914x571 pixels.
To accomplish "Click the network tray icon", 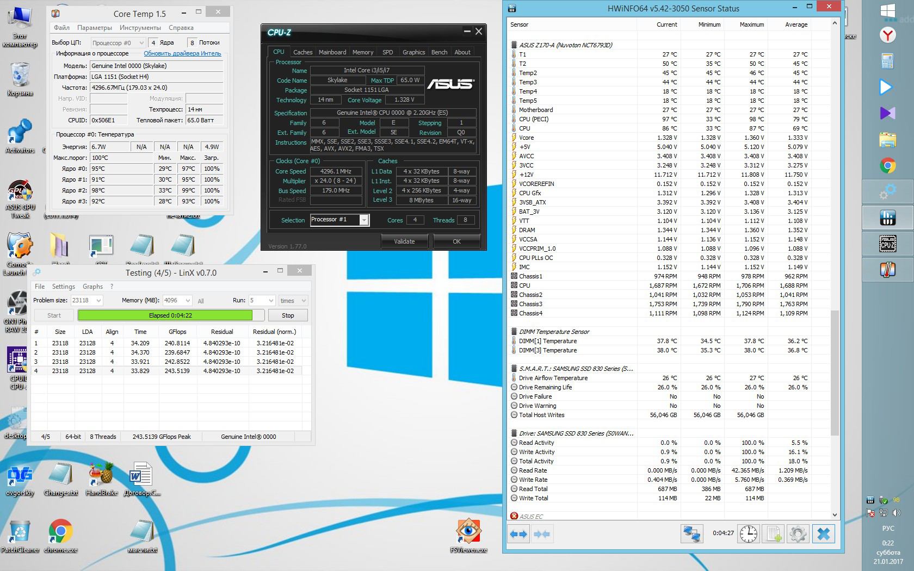I will 883,513.
